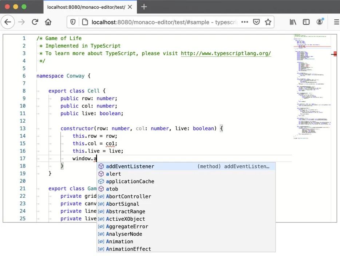The image size is (340, 256).
Task: Click the atob method cube icon
Action: click(101, 189)
